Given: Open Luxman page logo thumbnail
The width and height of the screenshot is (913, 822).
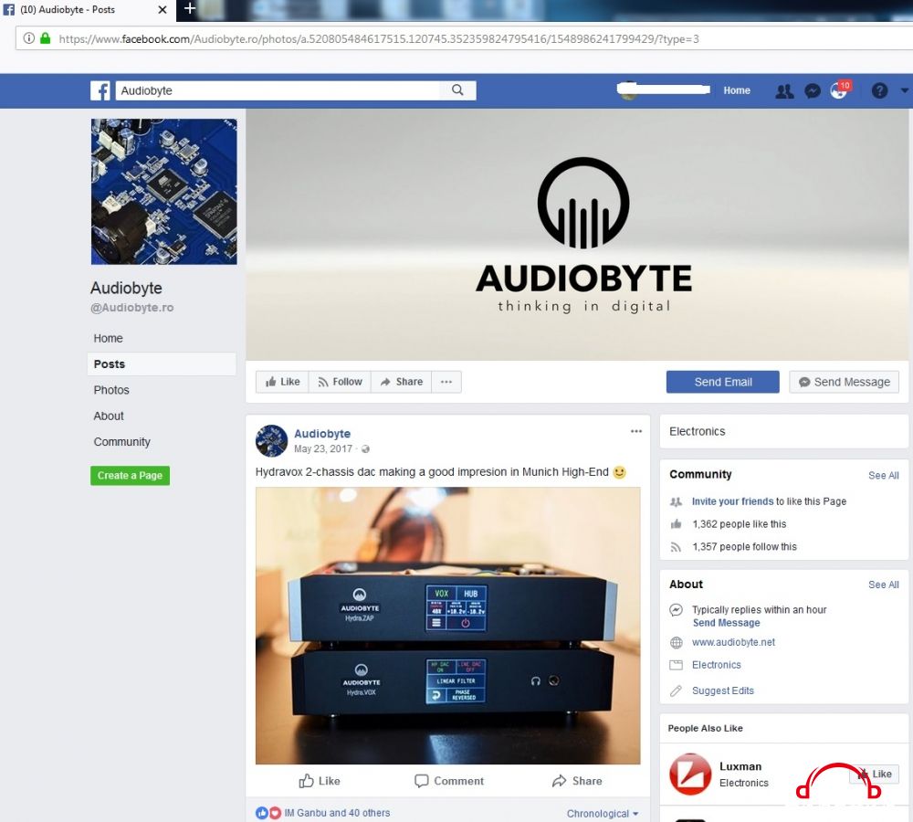Looking at the screenshot, I should (690, 775).
